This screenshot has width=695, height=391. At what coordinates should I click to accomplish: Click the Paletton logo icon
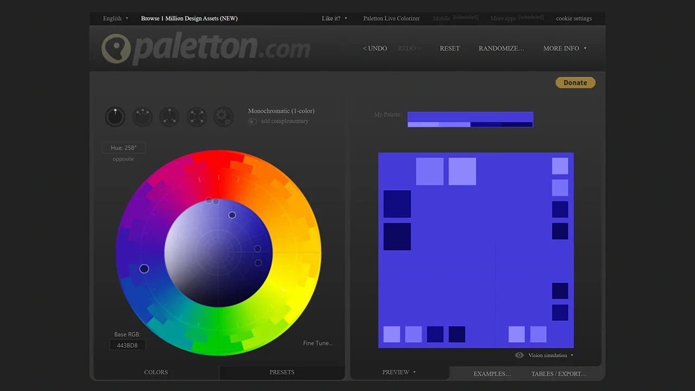point(116,49)
